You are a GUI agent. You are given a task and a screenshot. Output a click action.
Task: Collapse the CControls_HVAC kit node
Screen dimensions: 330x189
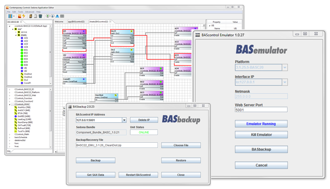9,104
